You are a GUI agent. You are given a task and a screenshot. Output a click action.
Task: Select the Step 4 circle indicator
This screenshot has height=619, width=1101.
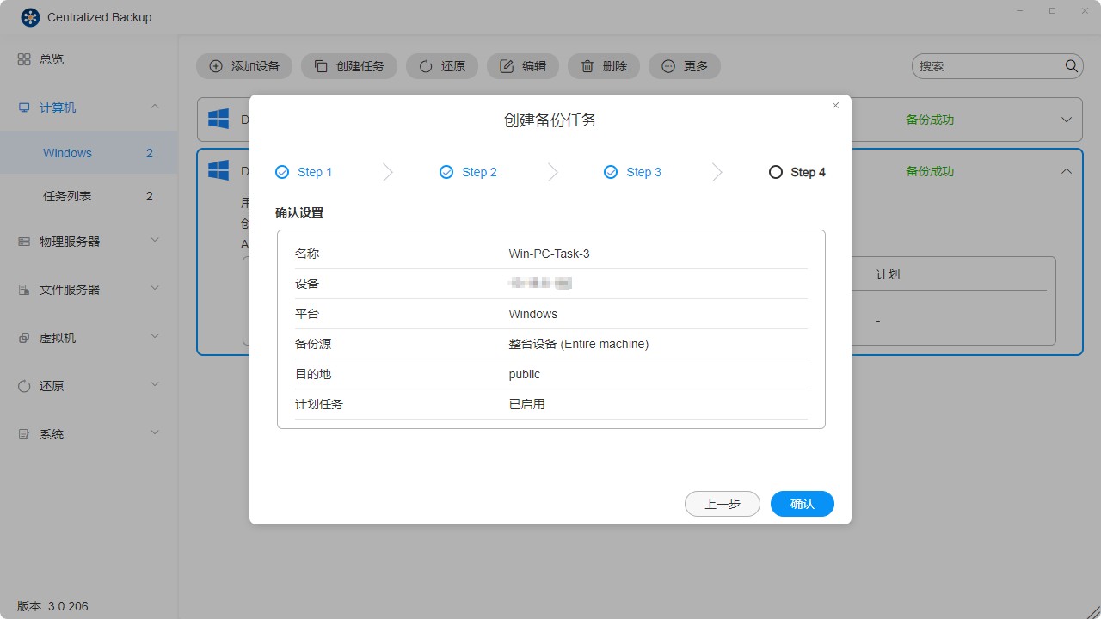775,172
